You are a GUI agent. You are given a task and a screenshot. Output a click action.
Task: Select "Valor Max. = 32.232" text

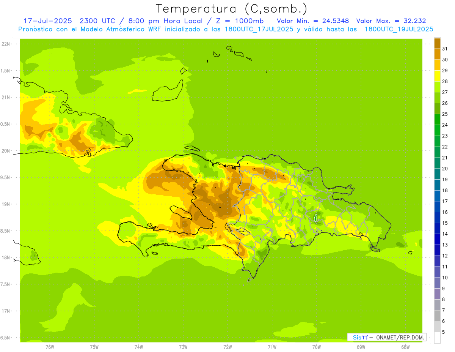[x=391, y=21]
